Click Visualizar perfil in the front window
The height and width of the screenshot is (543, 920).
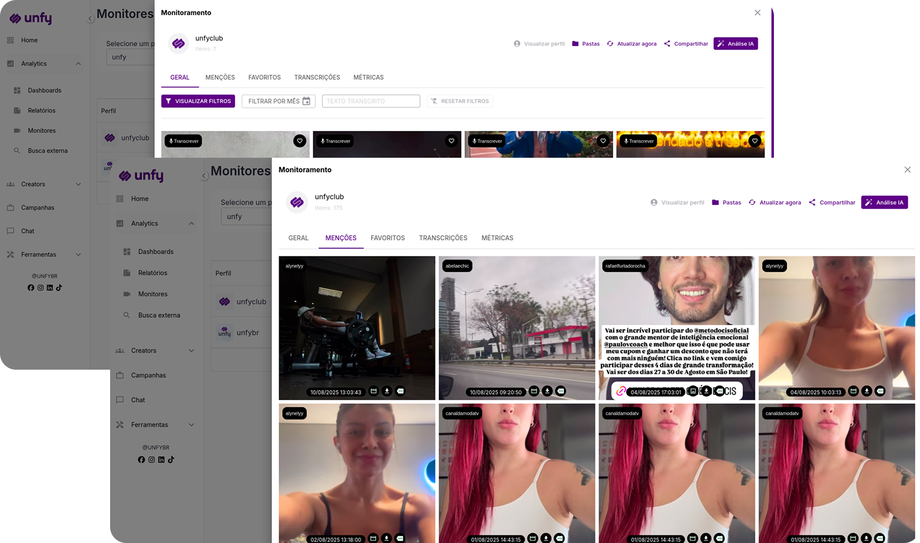coord(677,203)
